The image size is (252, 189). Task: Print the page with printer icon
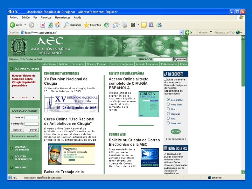[124, 25]
